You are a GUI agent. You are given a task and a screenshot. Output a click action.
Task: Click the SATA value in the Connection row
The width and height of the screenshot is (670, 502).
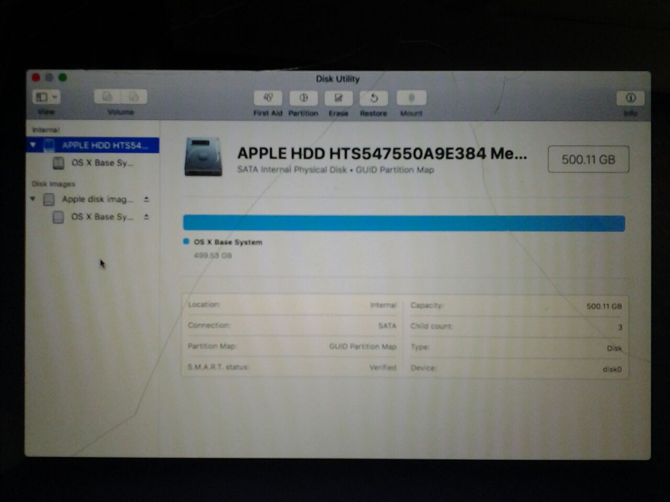pyautogui.click(x=387, y=326)
